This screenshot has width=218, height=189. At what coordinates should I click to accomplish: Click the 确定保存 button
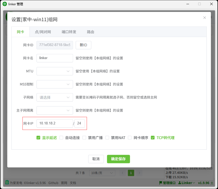(118, 159)
